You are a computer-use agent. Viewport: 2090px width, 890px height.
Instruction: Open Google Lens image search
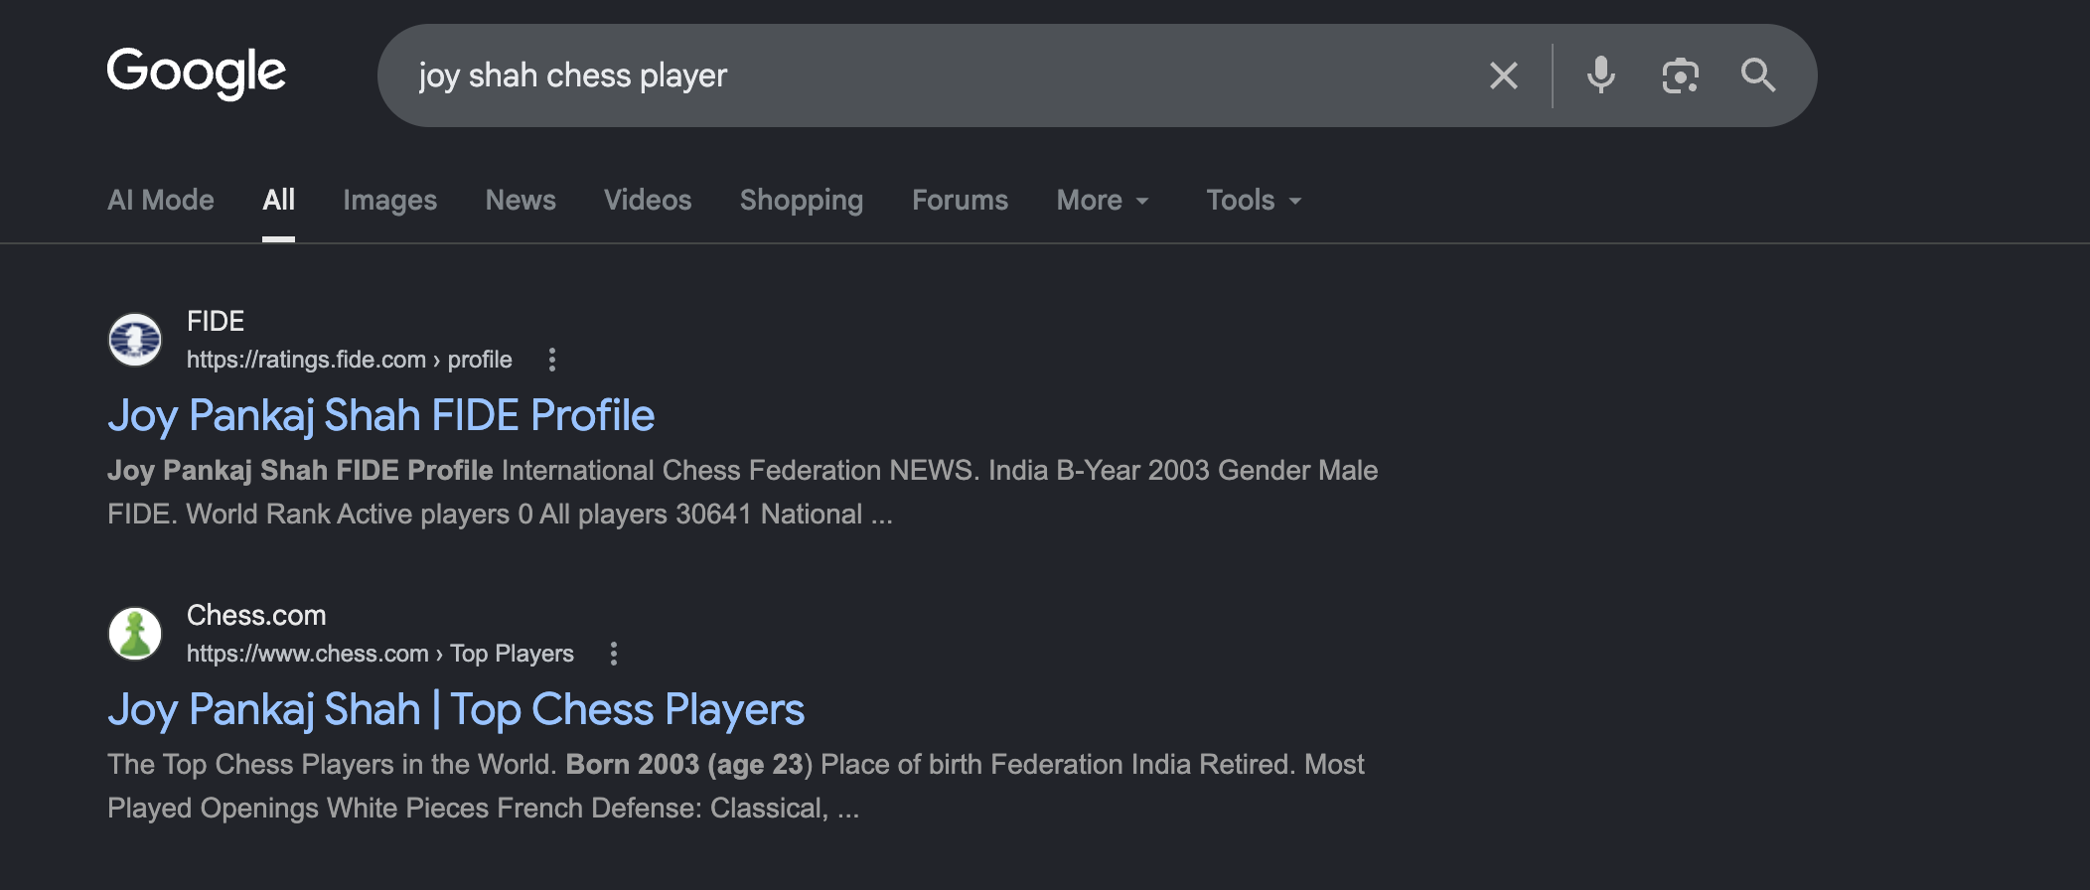pyautogui.click(x=1680, y=75)
